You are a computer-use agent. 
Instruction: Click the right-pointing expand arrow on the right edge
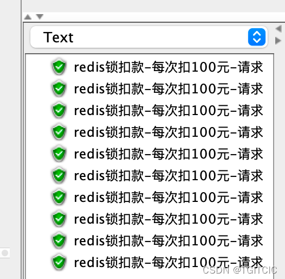coord(278,40)
